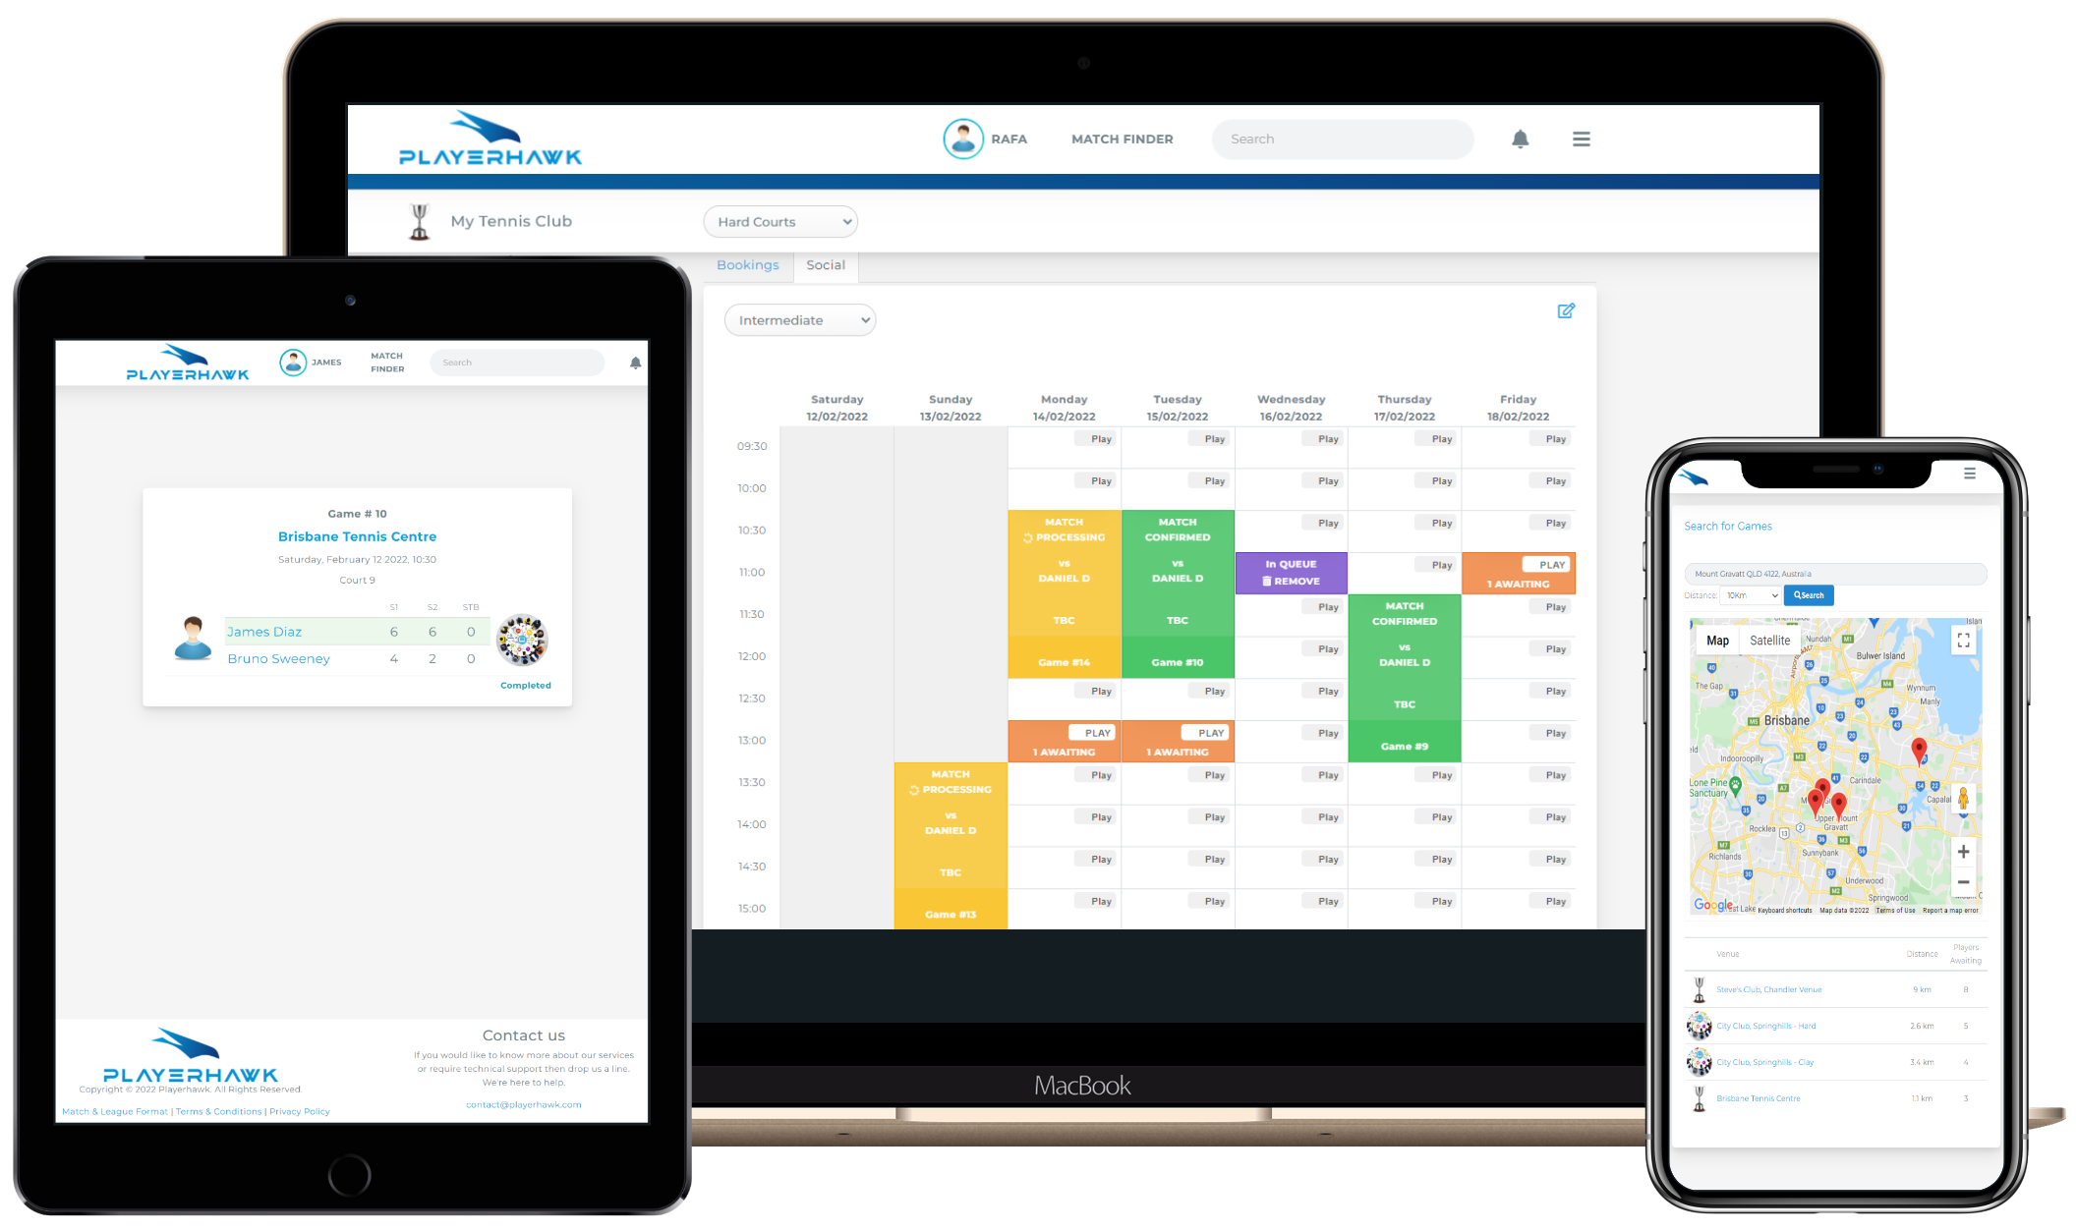The image size is (2076, 1231).
Task: Select the Hard Courts dropdown
Action: (x=779, y=221)
